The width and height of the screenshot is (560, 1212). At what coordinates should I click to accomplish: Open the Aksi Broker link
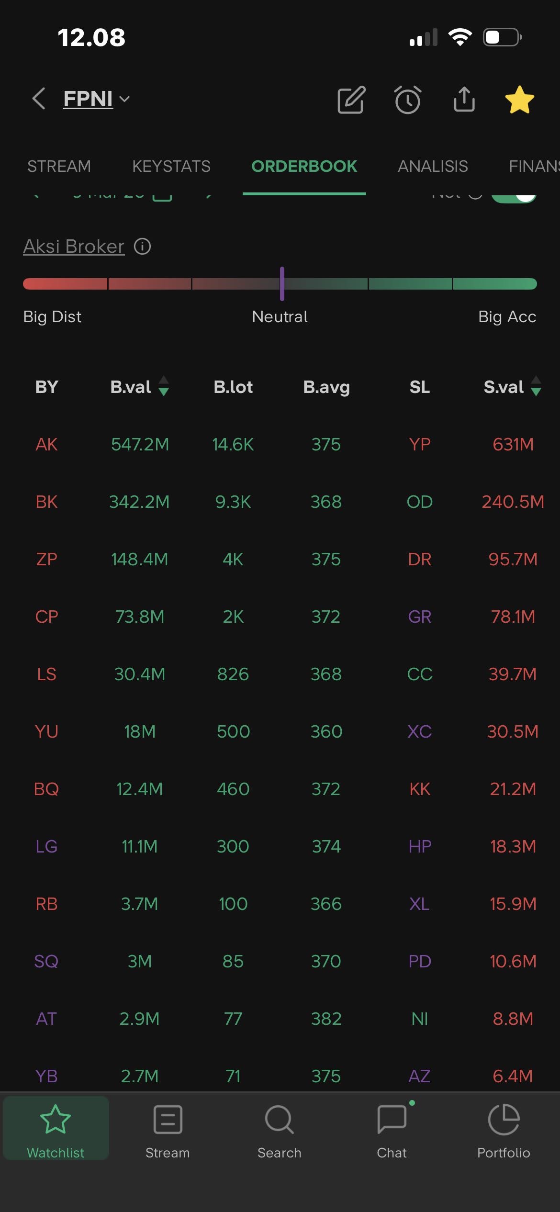pyautogui.click(x=74, y=247)
